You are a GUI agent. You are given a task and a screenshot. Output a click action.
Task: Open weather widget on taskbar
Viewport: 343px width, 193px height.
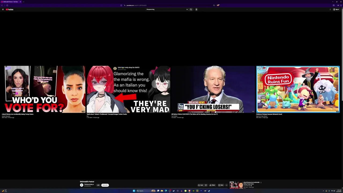[x=4, y=191]
